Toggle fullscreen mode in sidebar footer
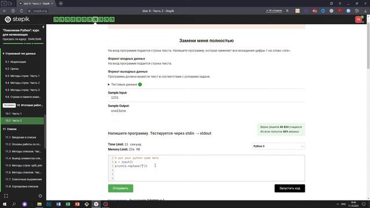Image resolution: width=370 pixels, height=208 pixels. [6, 196]
